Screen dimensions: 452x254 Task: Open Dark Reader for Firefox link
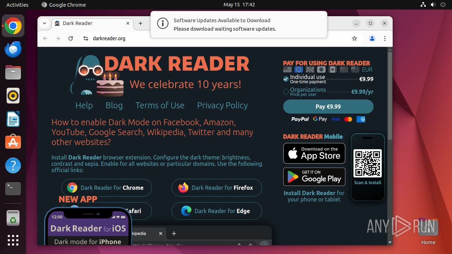[217, 188]
